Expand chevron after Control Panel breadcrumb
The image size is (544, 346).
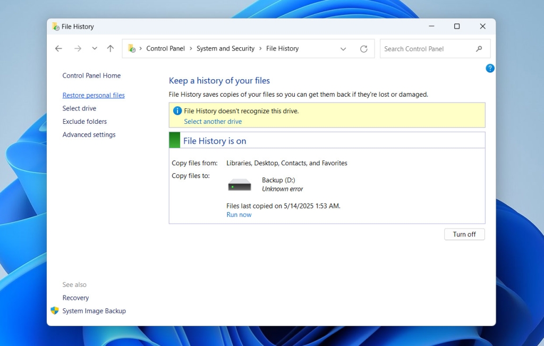(x=191, y=48)
